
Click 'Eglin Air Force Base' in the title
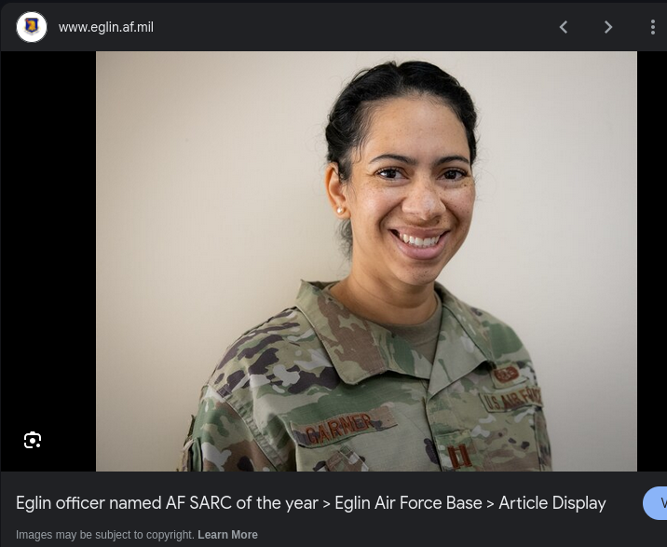point(408,503)
